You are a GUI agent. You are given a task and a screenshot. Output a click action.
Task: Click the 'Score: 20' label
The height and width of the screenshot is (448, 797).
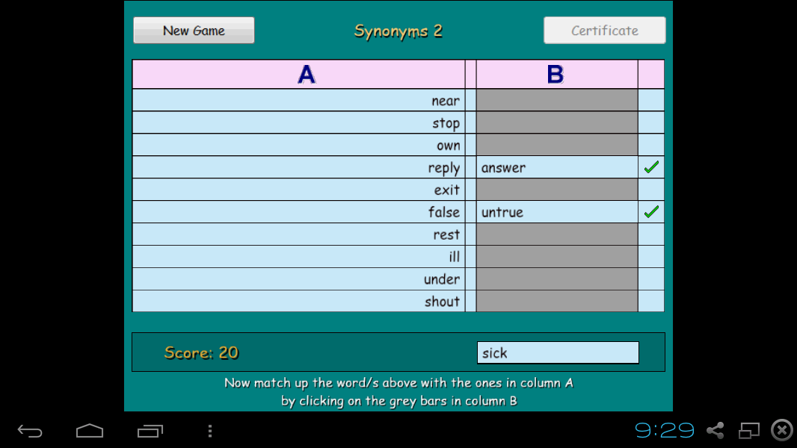tap(201, 352)
